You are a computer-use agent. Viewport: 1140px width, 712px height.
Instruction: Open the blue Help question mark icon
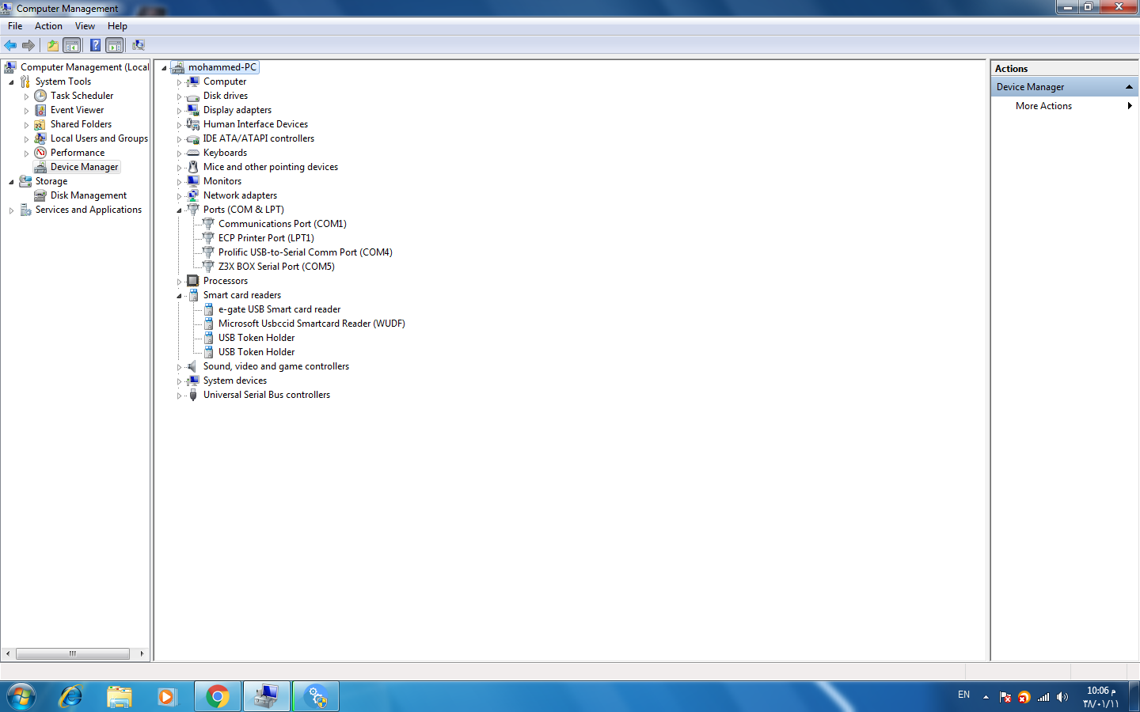95,45
